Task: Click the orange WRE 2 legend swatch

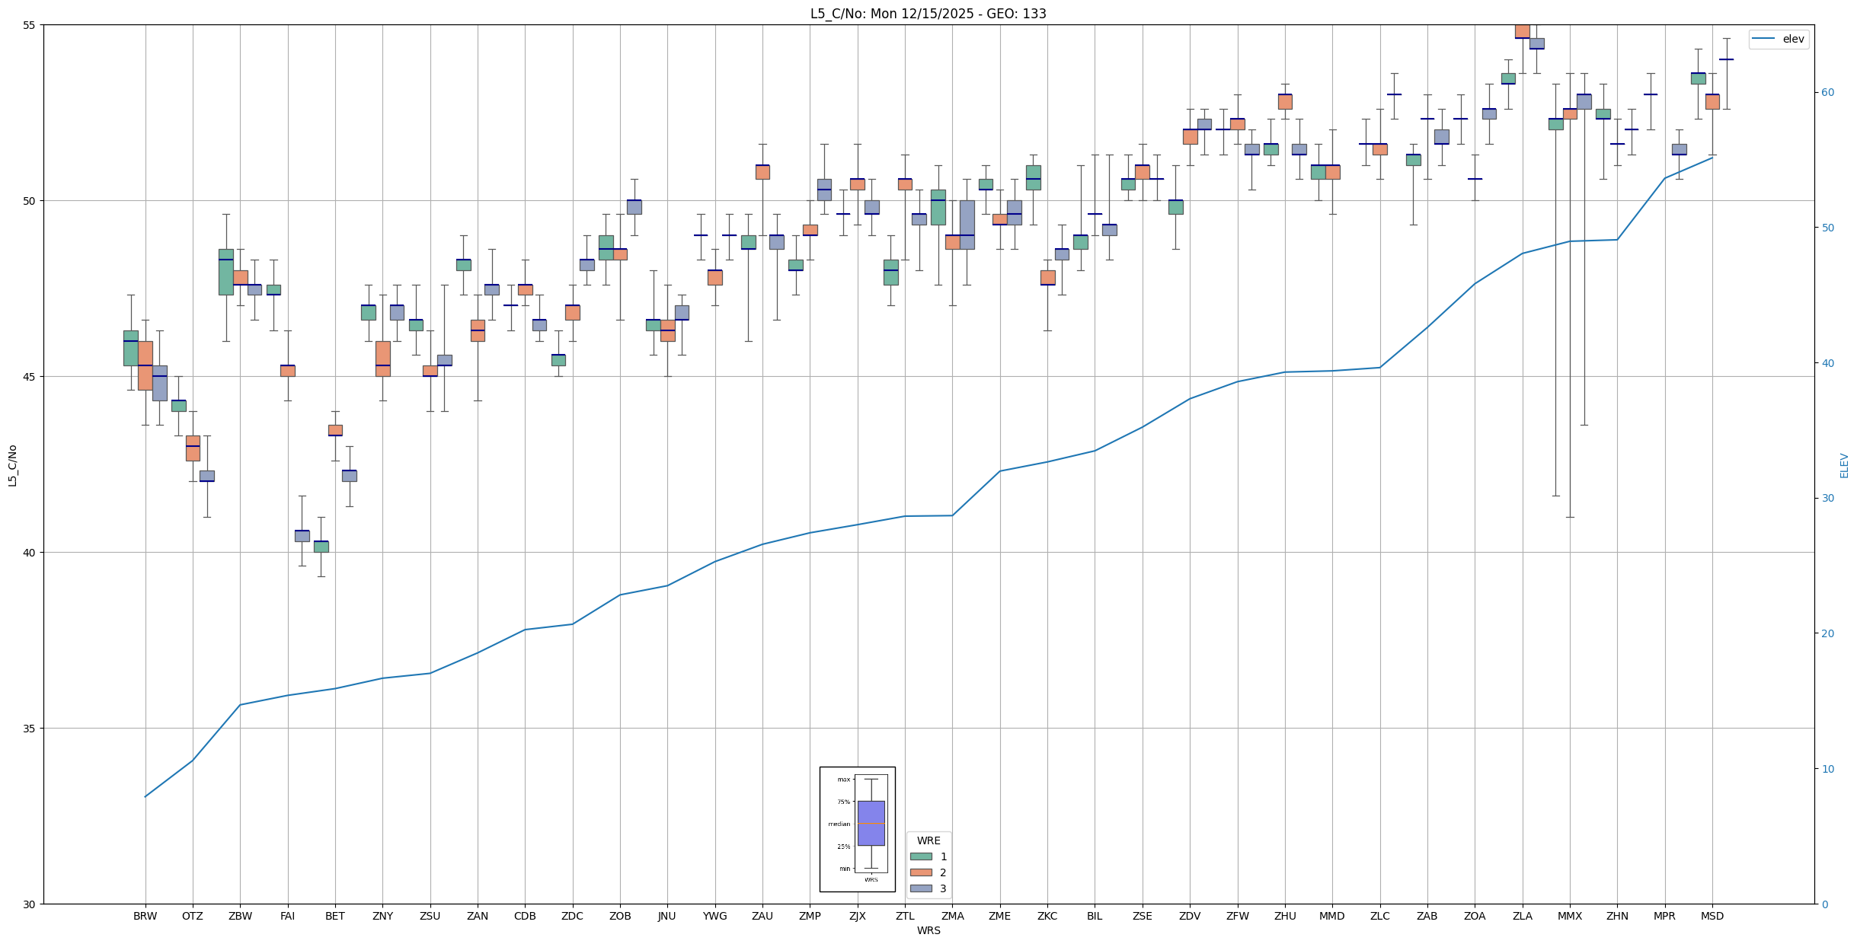Action: click(920, 872)
